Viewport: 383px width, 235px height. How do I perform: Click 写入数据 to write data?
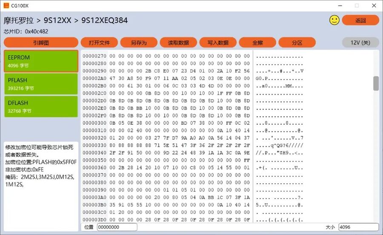[218, 42]
